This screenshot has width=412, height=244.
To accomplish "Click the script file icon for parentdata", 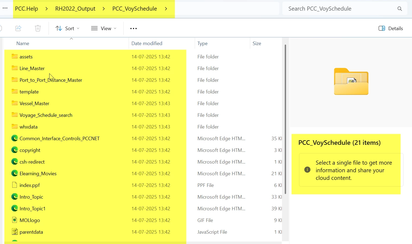I will [x=15, y=232].
